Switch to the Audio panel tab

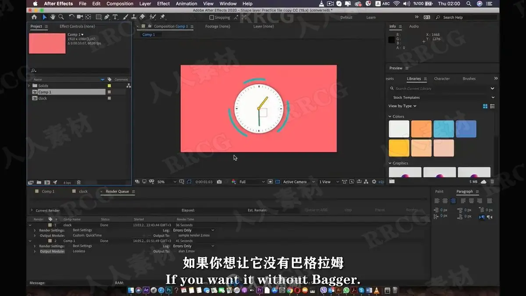click(x=414, y=26)
